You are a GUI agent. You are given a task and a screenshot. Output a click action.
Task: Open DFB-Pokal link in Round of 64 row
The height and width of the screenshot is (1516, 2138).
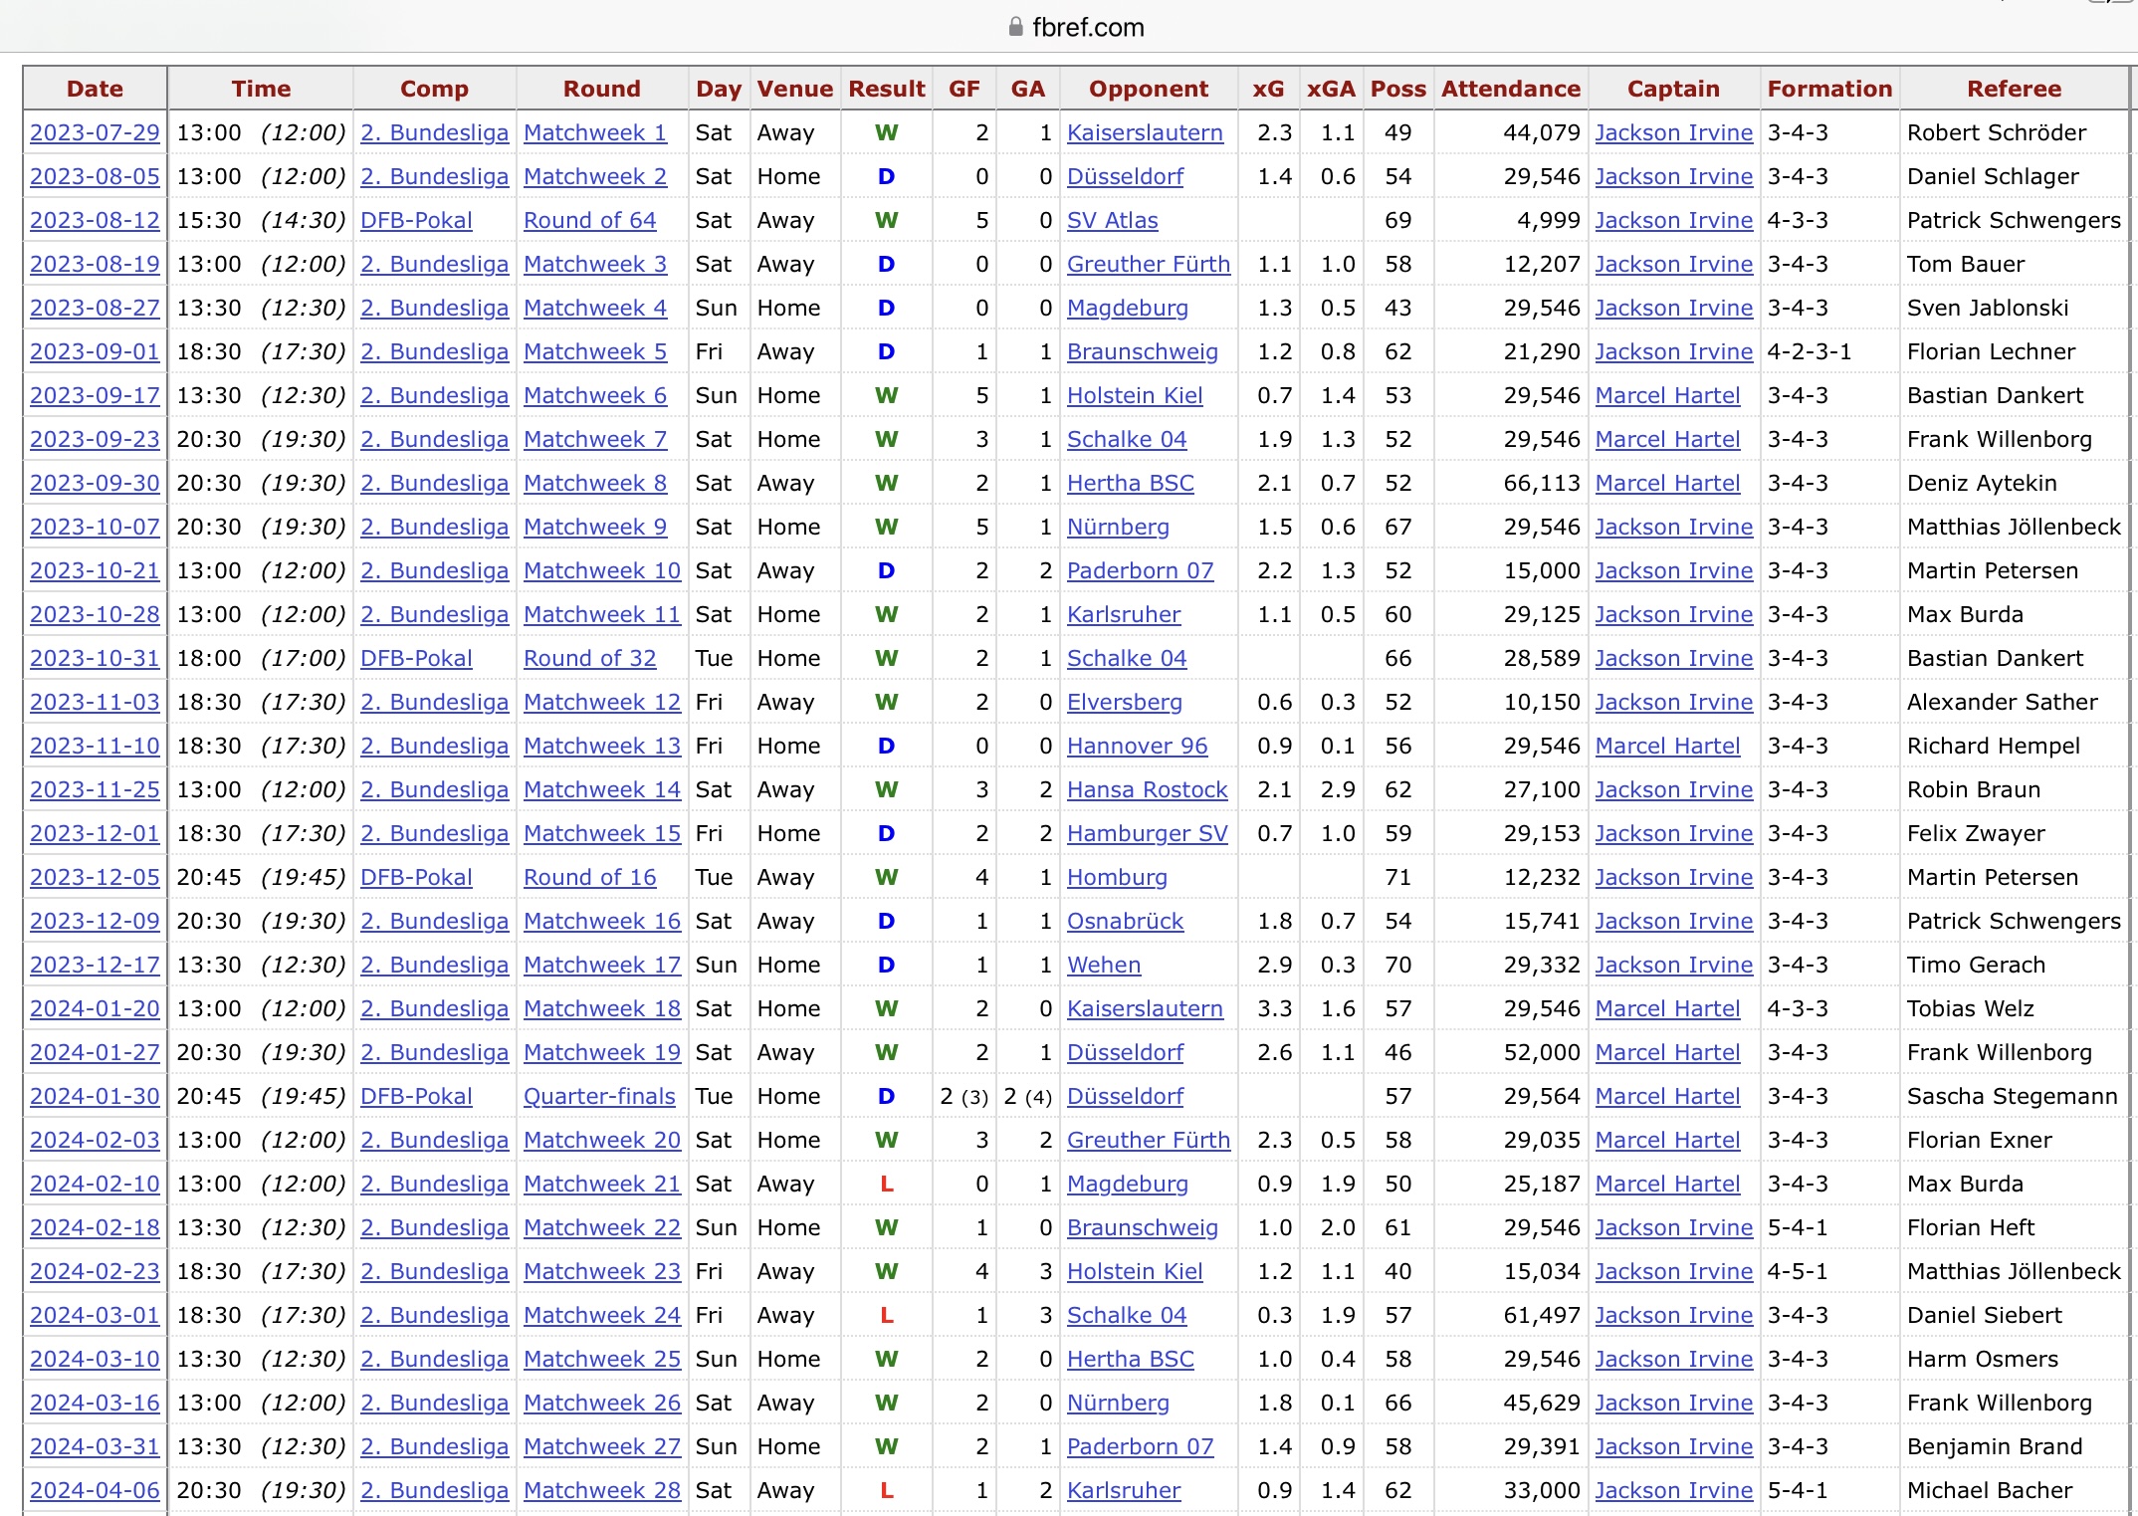pos(416,220)
